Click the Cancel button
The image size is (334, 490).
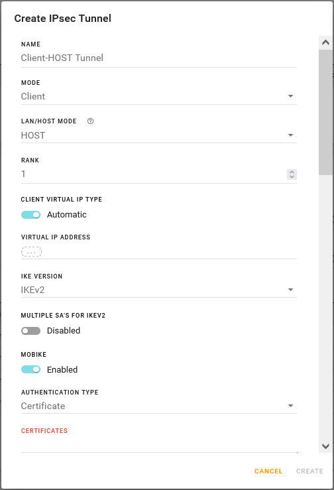click(268, 471)
